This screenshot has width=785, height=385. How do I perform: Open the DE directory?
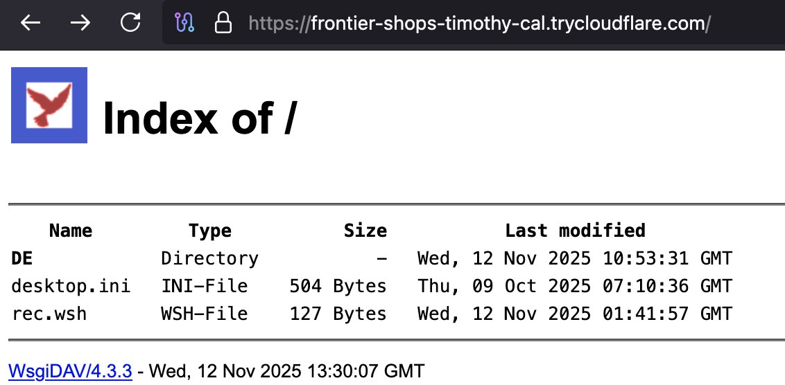point(22,259)
